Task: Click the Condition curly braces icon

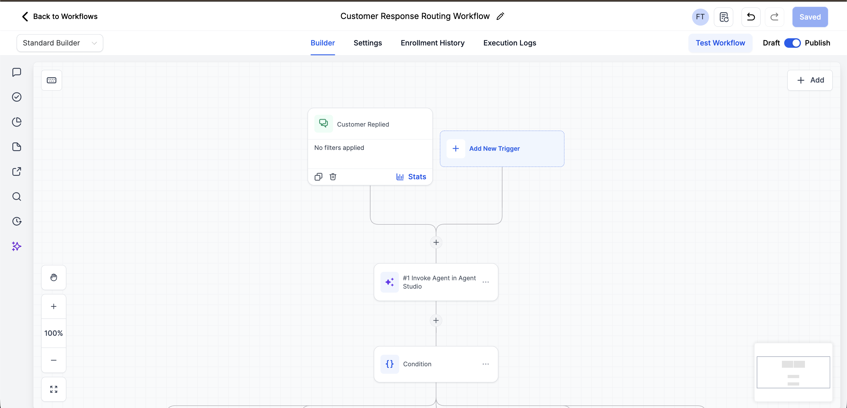Action: click(390, 364)
